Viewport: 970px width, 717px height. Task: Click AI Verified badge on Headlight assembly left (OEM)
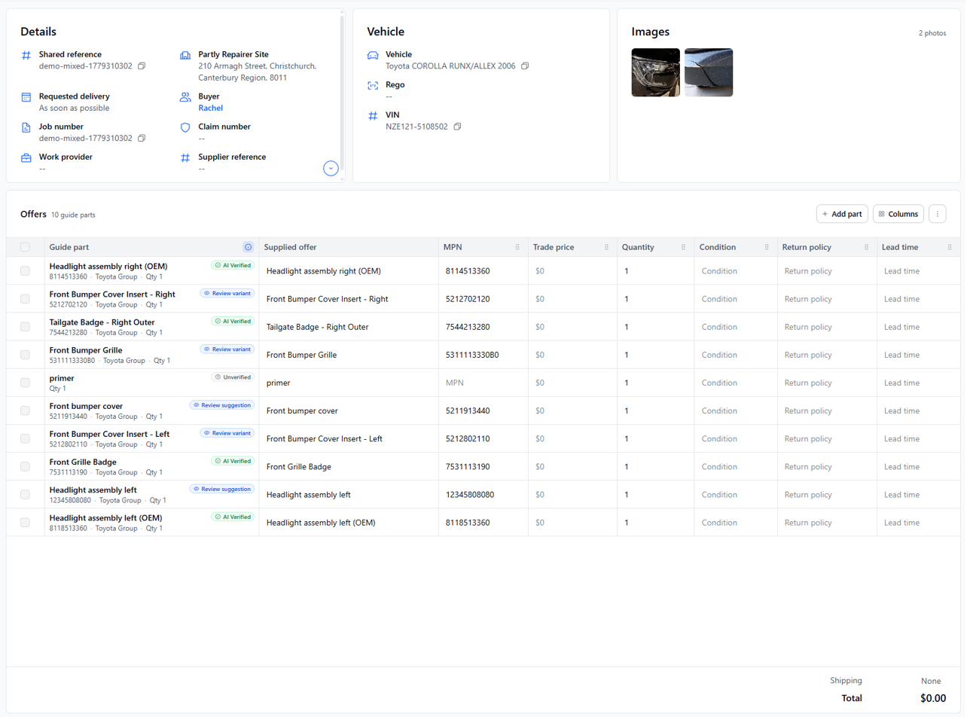pos(233,516)
